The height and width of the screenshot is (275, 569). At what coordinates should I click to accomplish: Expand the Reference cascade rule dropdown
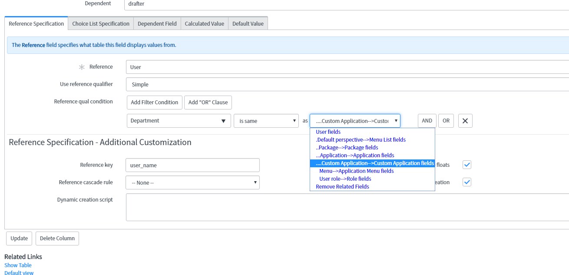(x=192, y=182)
